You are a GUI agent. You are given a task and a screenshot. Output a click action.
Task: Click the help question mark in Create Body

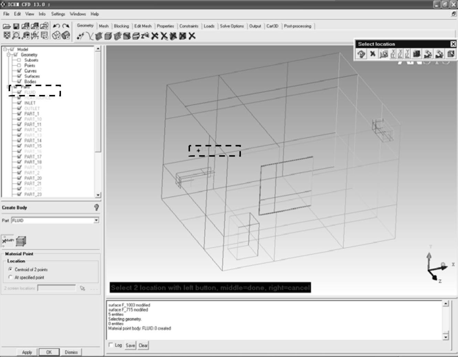(x=96, y=207)
